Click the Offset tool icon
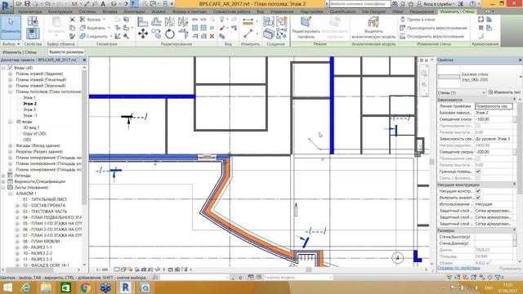This screenshot has width=523, height=294. (156, 22)
